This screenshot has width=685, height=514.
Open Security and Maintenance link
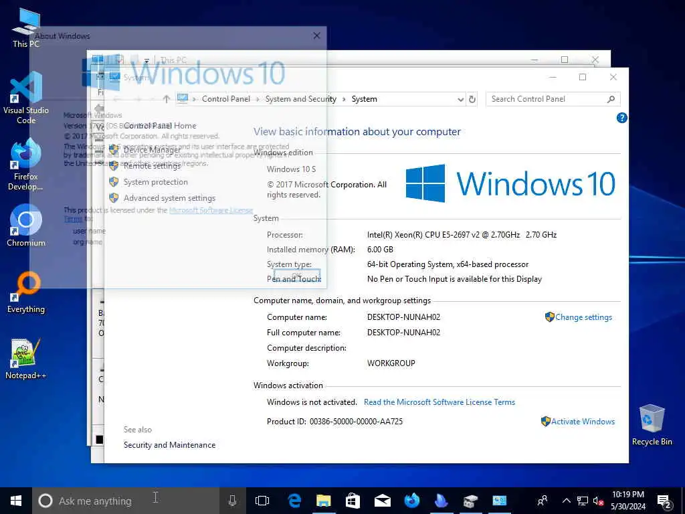[x=169, y=445]
